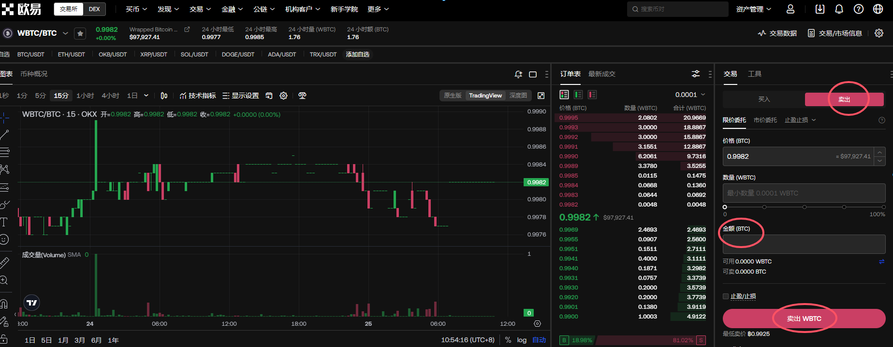Switch to 买入 (buy) side
The width and height of the screenshot is (893, 347).
[x=764, y=99]
